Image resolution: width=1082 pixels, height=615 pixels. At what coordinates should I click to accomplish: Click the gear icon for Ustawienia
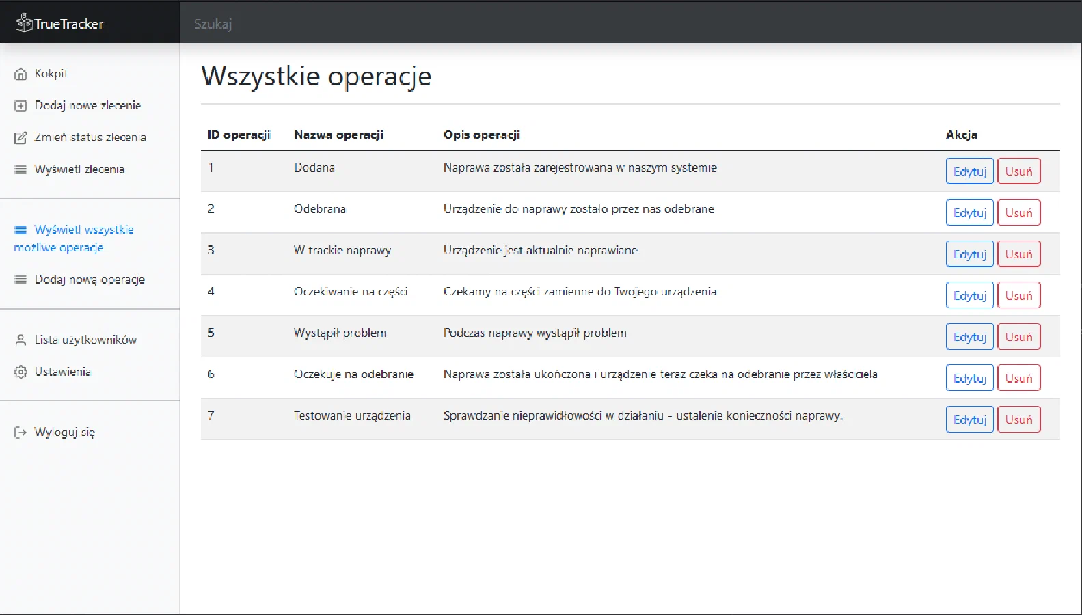pos(21,372)
